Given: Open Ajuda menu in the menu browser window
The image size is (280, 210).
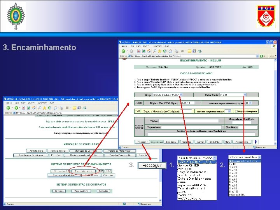Looking at the screenshot, I should [x=52, y=103].
